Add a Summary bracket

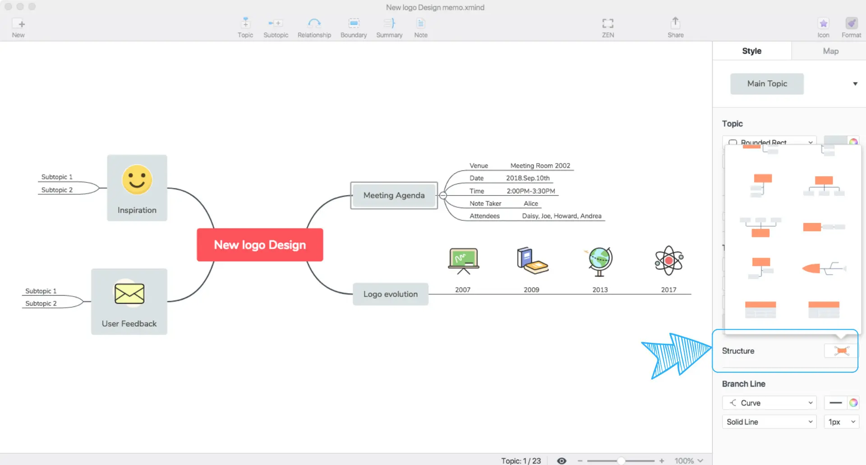point(389,28)
